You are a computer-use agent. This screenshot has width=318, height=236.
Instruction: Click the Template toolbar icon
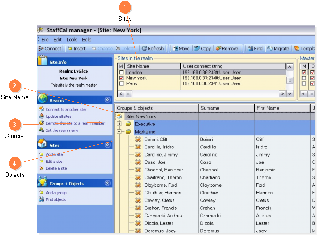click(x=297, y=48)
